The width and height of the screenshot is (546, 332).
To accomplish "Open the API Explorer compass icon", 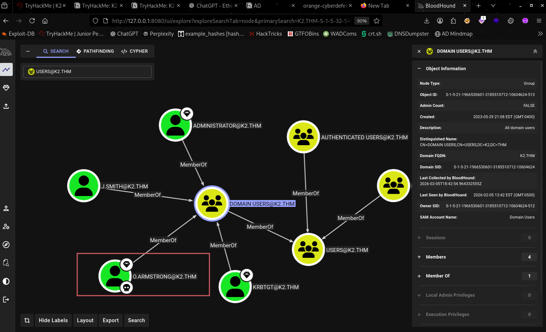I will point(6,245).
